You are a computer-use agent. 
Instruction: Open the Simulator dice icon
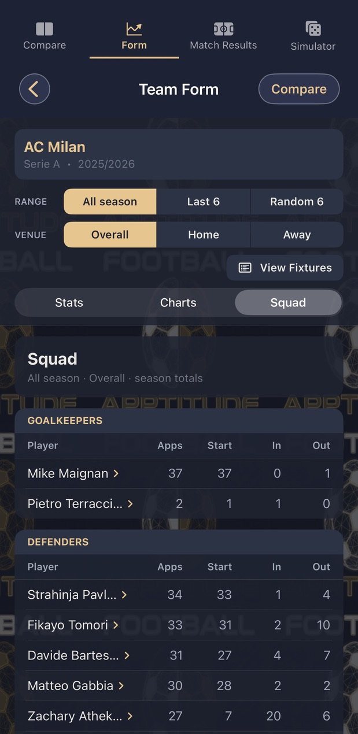click(313, 28)
